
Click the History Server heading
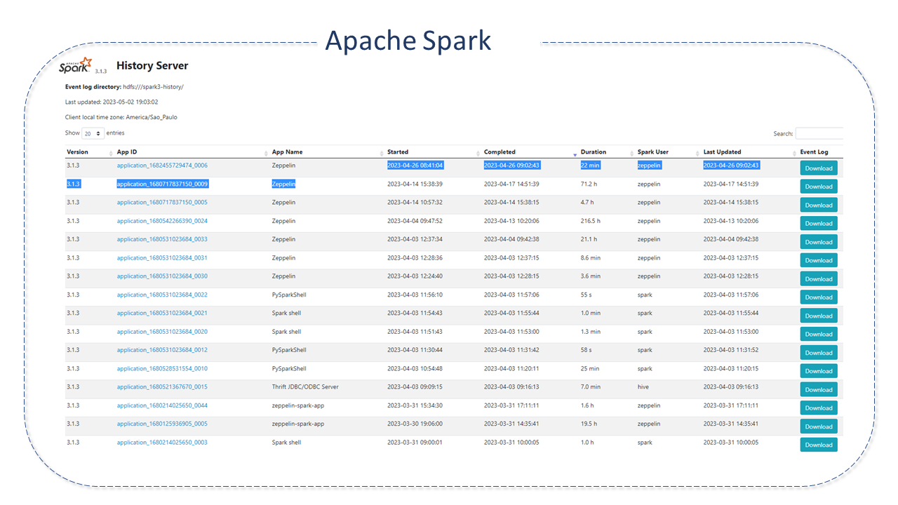pyautogui.click(x=152, y=65)
